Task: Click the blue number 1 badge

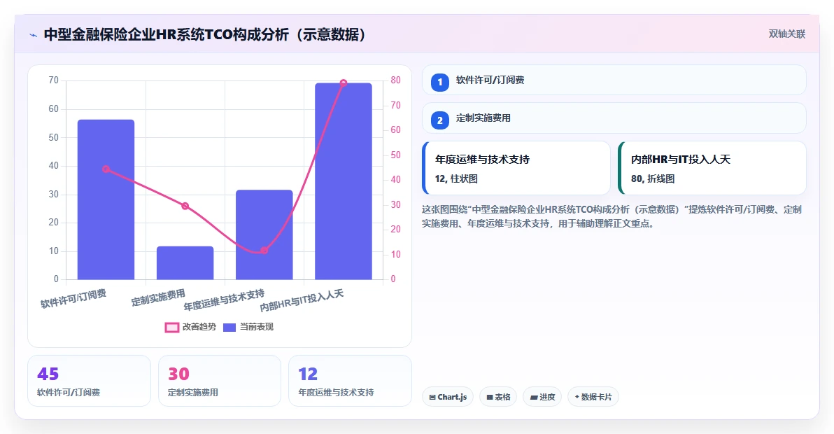Action: click(440, 83)
